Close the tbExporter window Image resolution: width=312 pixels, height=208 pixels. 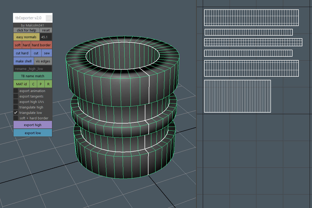pyautogui.click(x=49, y=18)
